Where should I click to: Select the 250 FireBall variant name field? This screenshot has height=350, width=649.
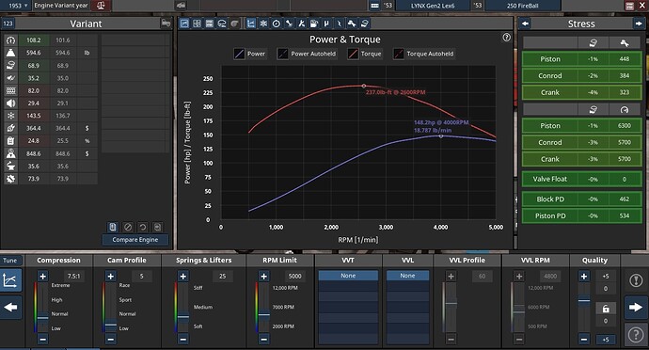click(522, 6)
